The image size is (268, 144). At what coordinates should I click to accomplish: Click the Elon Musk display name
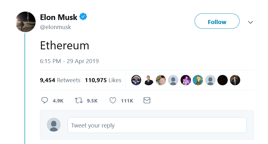click(x=59, y=17)
